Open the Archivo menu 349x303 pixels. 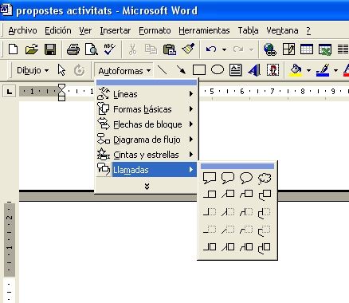pyautogui.click(x=22, y=30)
